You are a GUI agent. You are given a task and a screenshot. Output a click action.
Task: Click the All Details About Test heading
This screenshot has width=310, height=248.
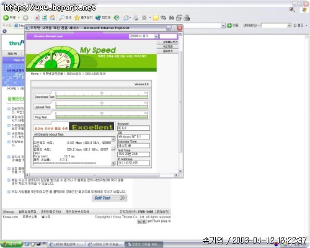pos(49,135)
